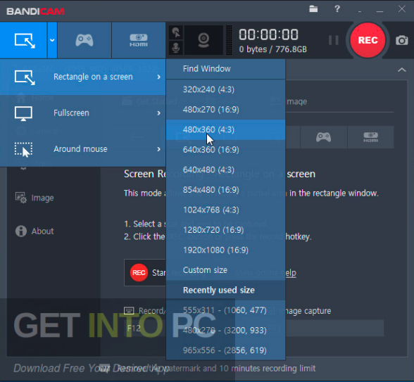Expand the Around mouse submenu arrow
The image size is (414, 382).
coord(158,149)
